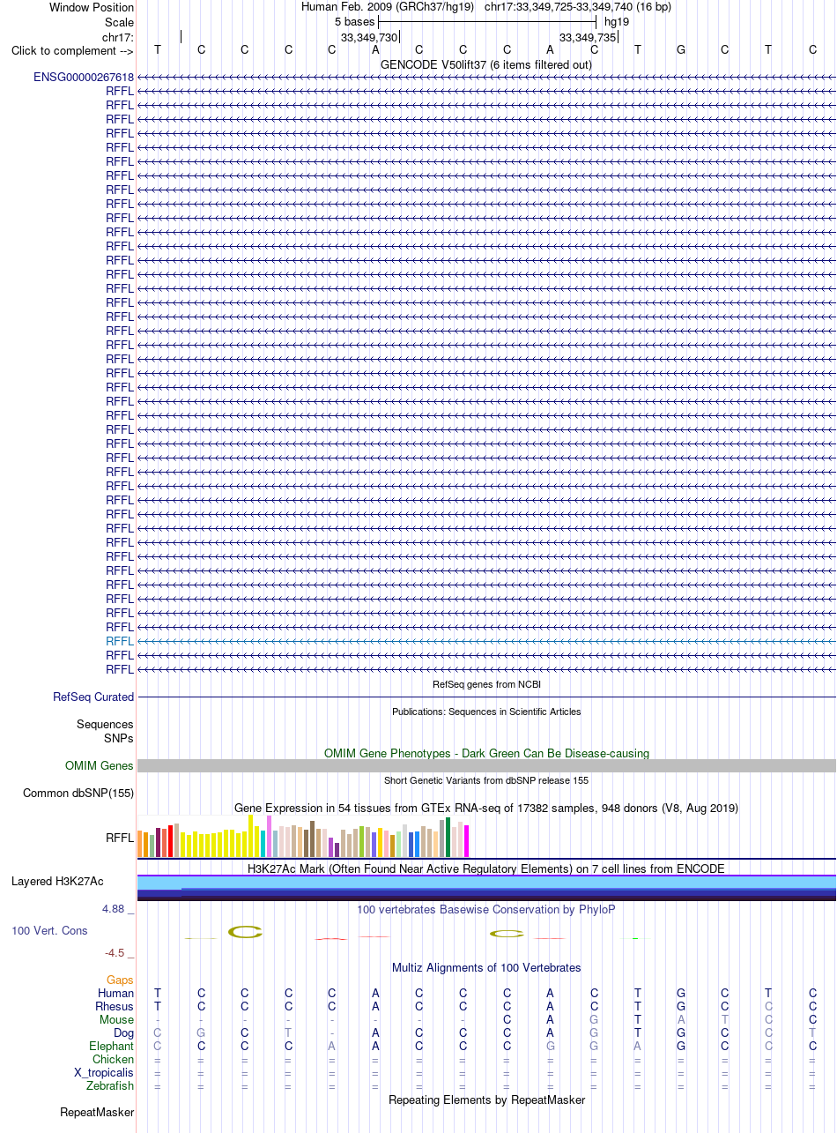Open the RefSeq Curated track label
The width and height of the screenshot is (837, 1133).
pos(93,697)
